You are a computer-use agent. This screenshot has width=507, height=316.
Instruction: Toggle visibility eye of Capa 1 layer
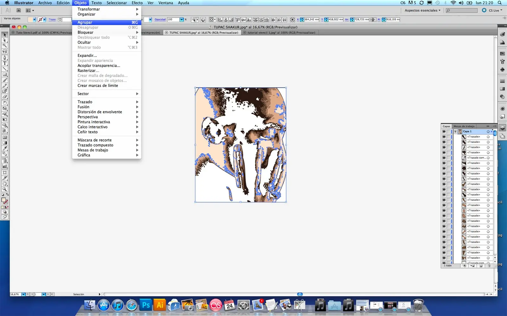(x=444, y=131)
